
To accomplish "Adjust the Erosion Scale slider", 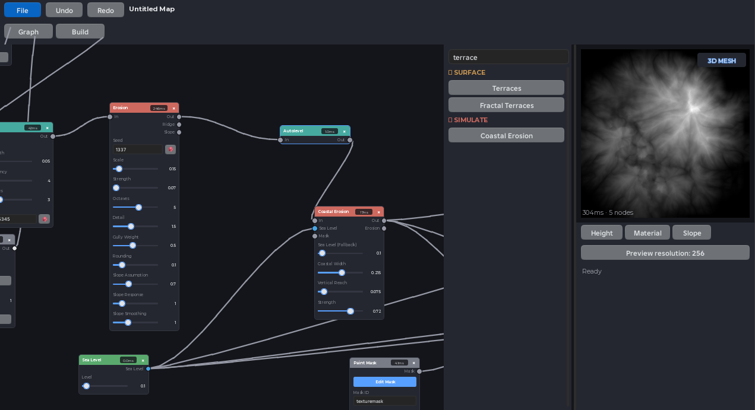I will coord(135,169).
